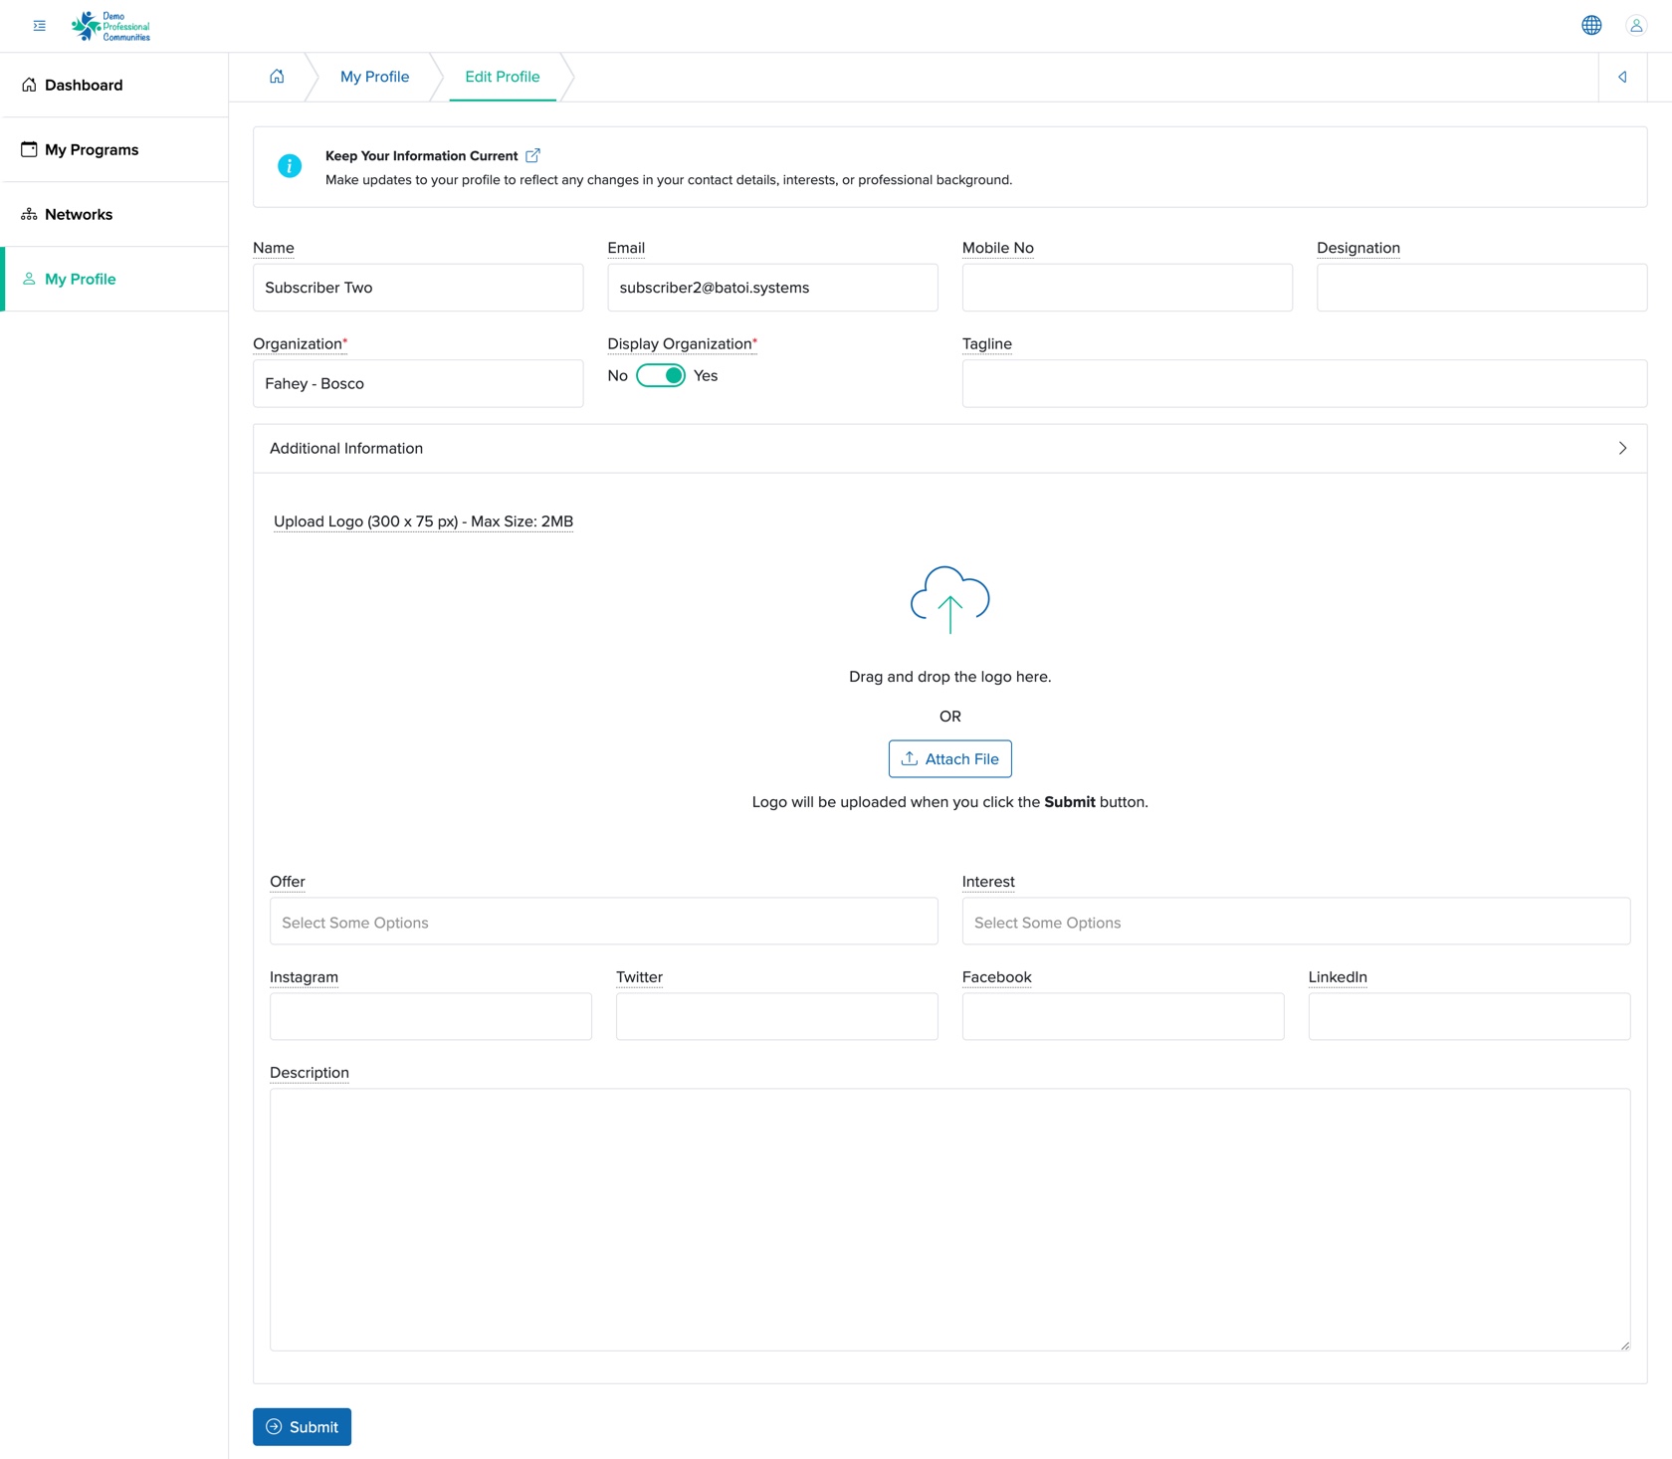Focus the Twitter field

point(777,1016)
